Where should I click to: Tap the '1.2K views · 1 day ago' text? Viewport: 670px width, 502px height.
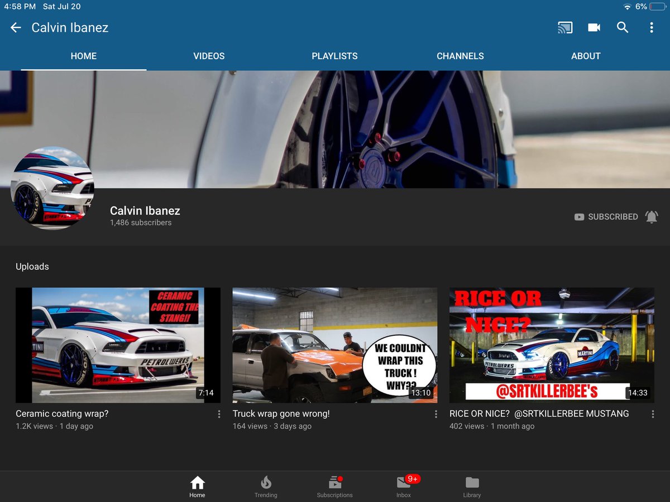[55, 426]
